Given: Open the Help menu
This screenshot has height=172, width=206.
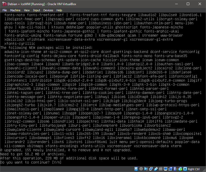Looking at the screenshot, I should coord(59,10).
